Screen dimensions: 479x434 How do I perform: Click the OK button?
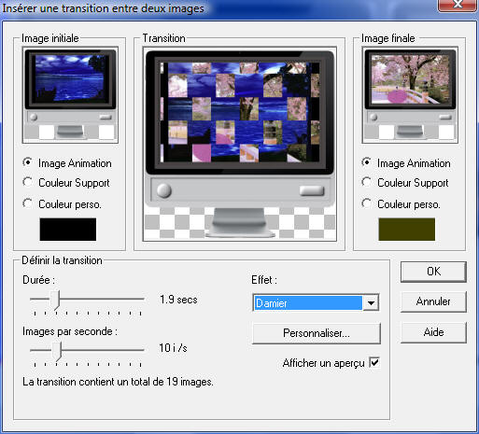click(x=433, y=272)
